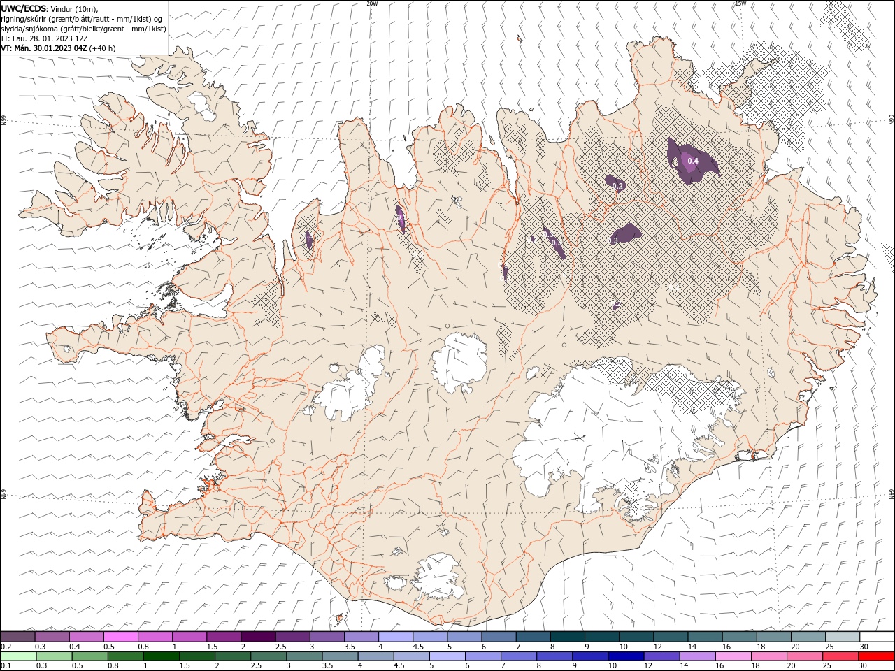The image size is (895, 671).
Task: Click the white 30 snowfall legend swatch
Action: [877, 637]
